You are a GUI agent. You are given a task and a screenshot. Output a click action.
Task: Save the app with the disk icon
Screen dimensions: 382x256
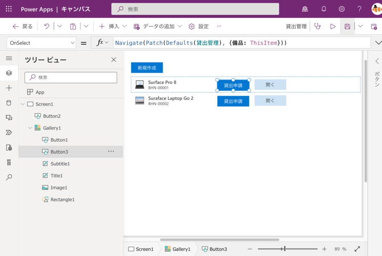(347, 26)
